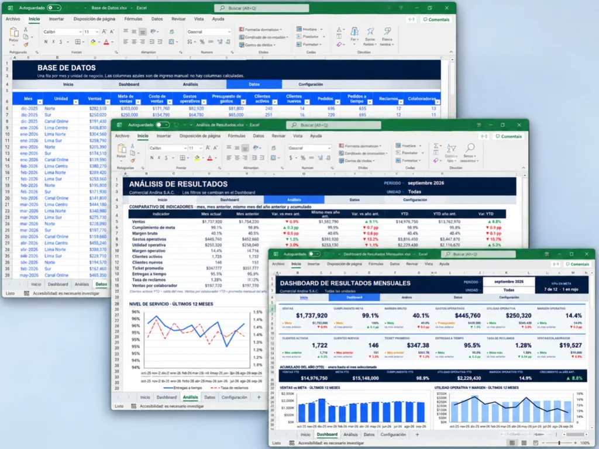Open Pedidos column filter dropdown
The image size is (599, 449).
(x=338, y=102)
